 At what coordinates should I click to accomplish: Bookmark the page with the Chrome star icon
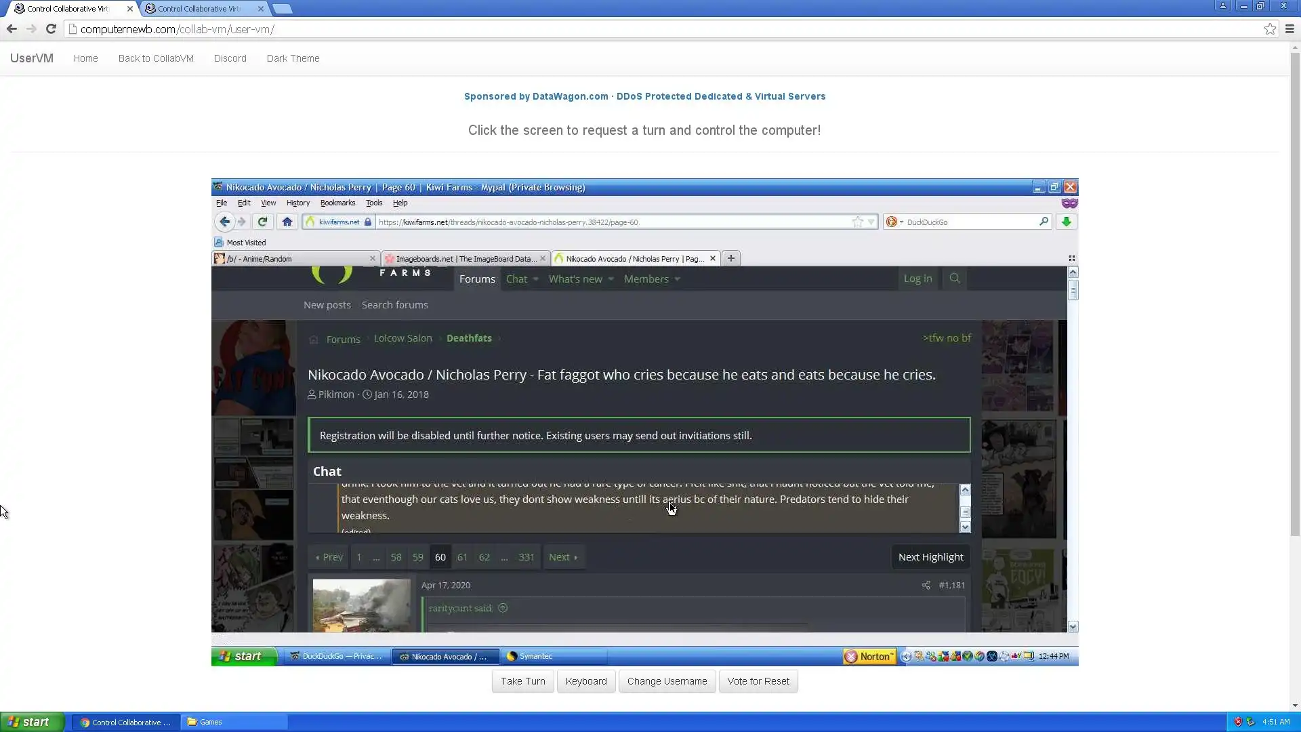1270,28
